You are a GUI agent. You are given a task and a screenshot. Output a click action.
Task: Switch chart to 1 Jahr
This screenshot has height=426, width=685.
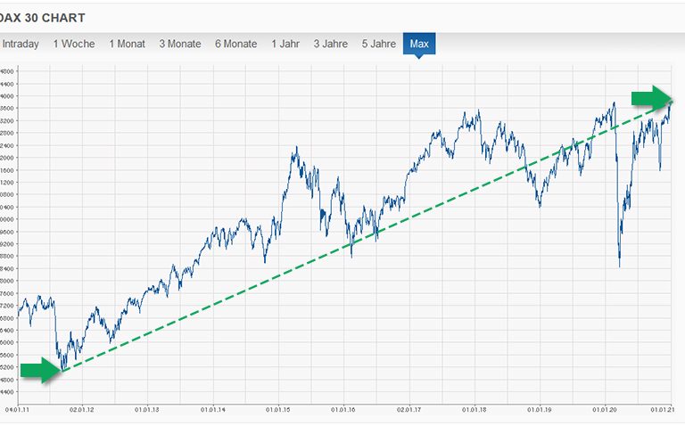[286, 44]
